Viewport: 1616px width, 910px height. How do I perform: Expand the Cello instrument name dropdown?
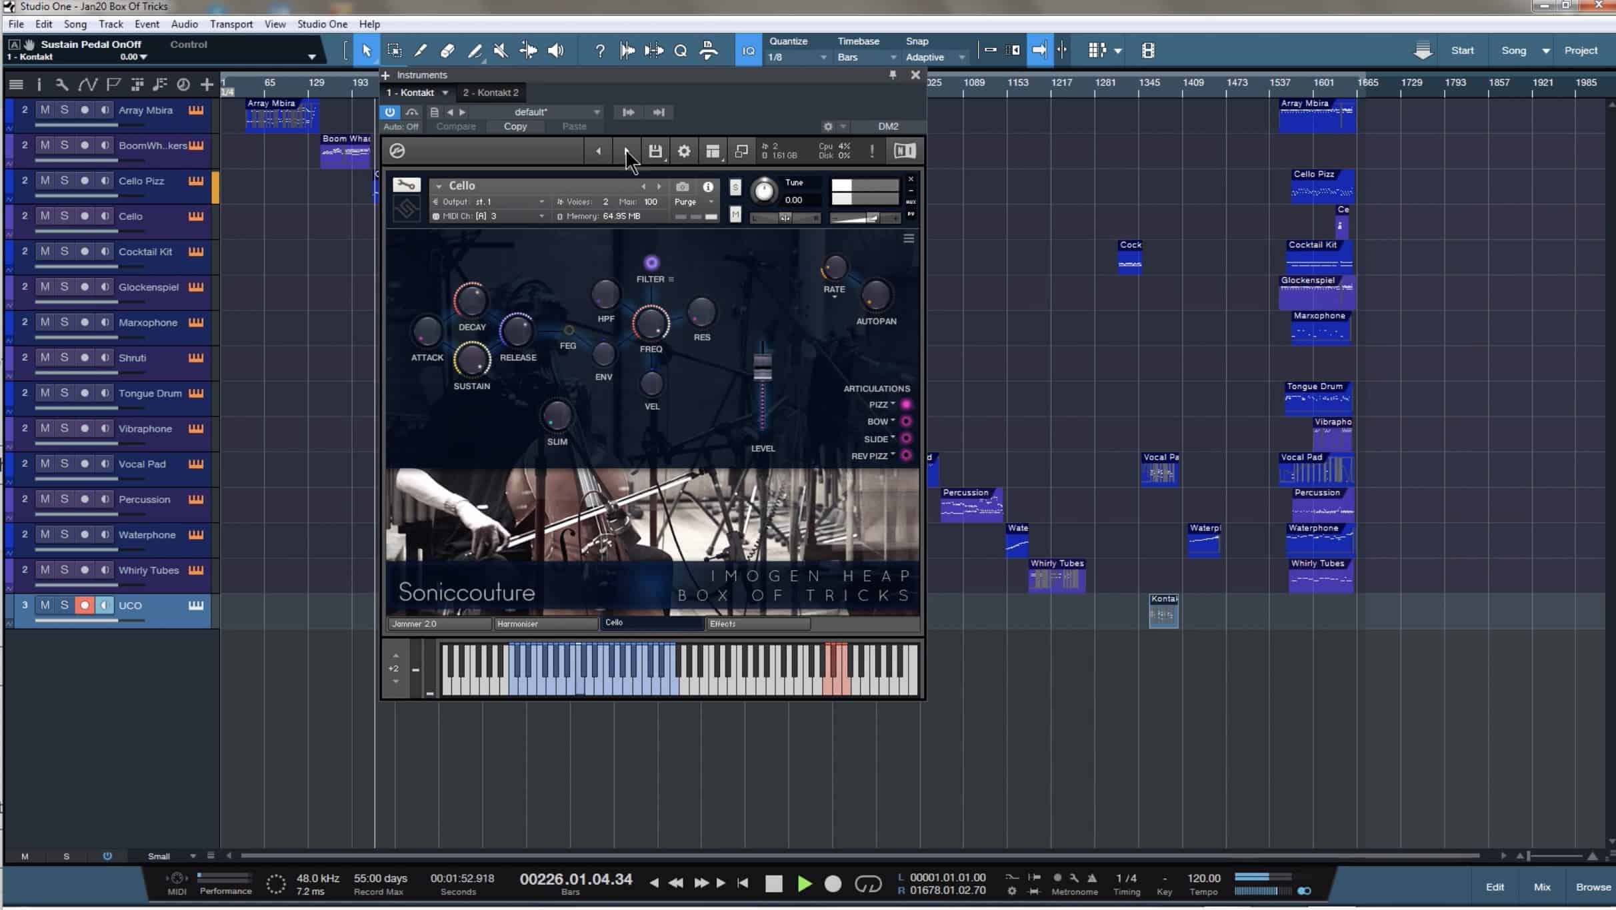tap(439, 187)
